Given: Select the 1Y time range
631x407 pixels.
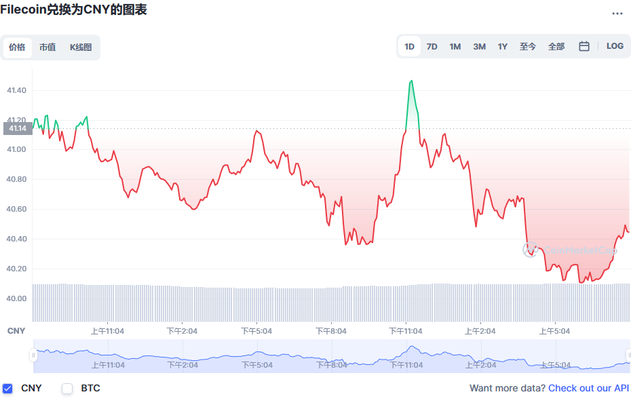Looking at the screenshot, I should pyautogui.click(x=503, y=47).
